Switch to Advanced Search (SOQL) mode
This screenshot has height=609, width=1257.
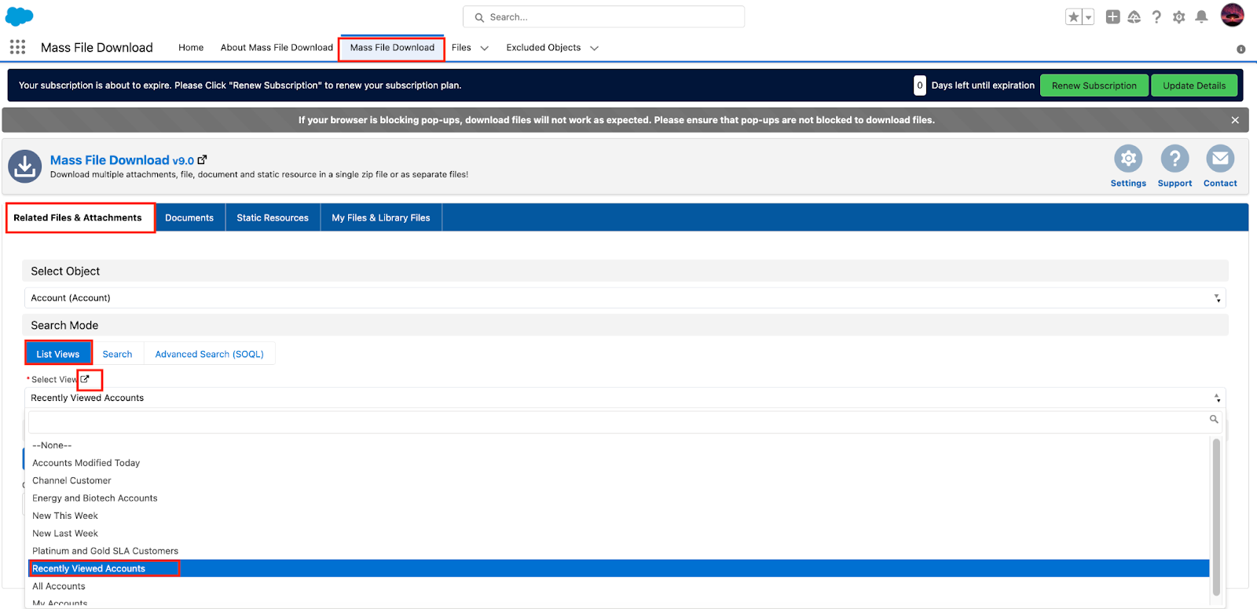pos(210,354)
